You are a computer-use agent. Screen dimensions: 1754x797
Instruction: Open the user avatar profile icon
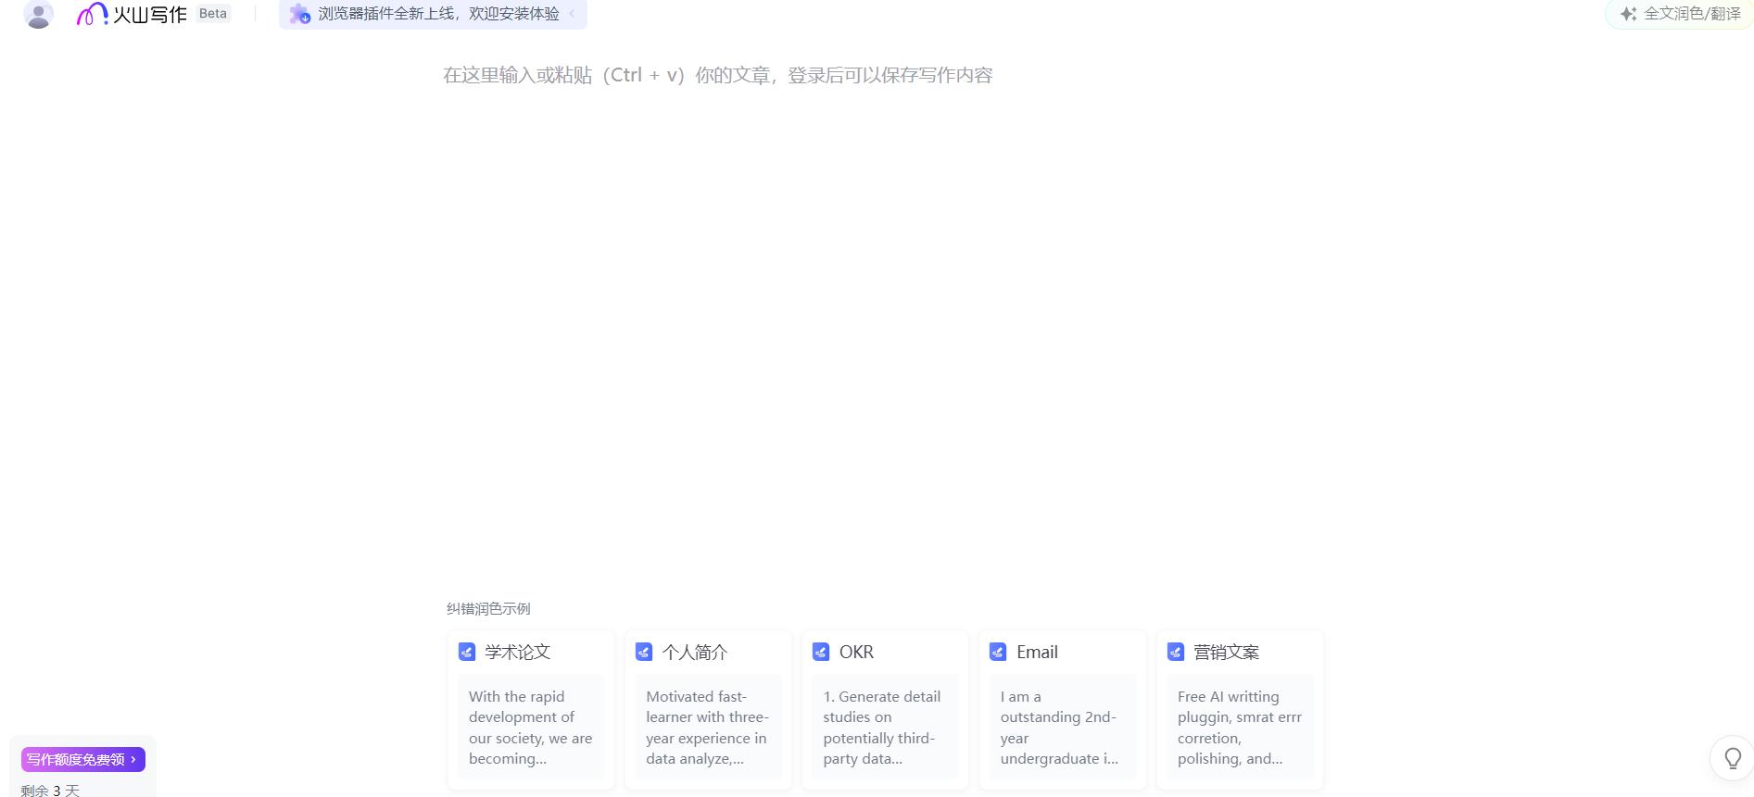click(38, 14)
